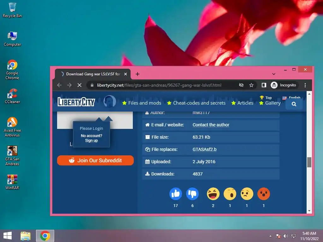Expand the Chrome tab search chevron

pyautogui.click(x=273, y=74)
